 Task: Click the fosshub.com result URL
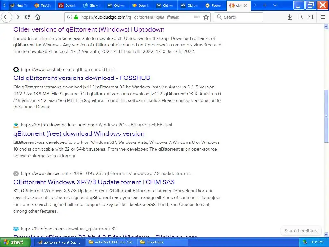click(67, 69)
